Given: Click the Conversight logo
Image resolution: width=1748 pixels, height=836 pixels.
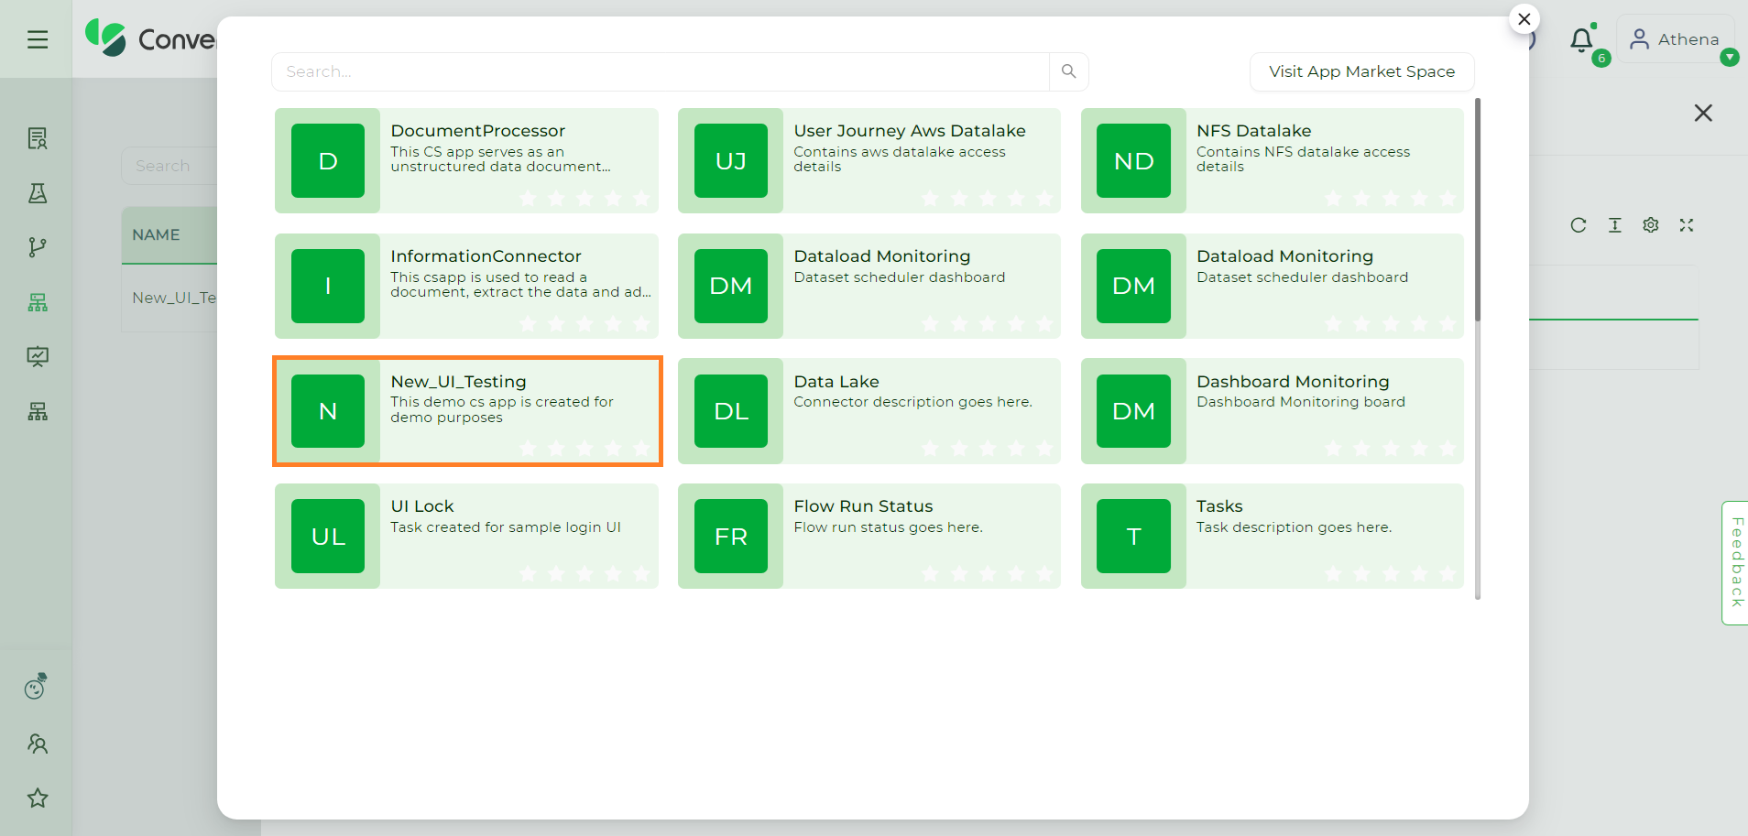Looking at the screenshot, I should click(x=150, y=38).
